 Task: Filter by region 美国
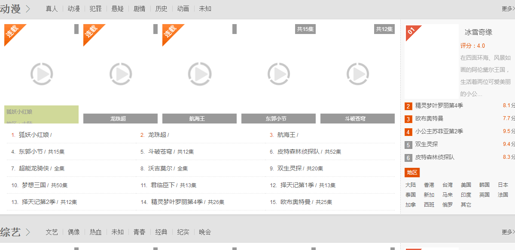pyautogui.click(x=466, y=185)
